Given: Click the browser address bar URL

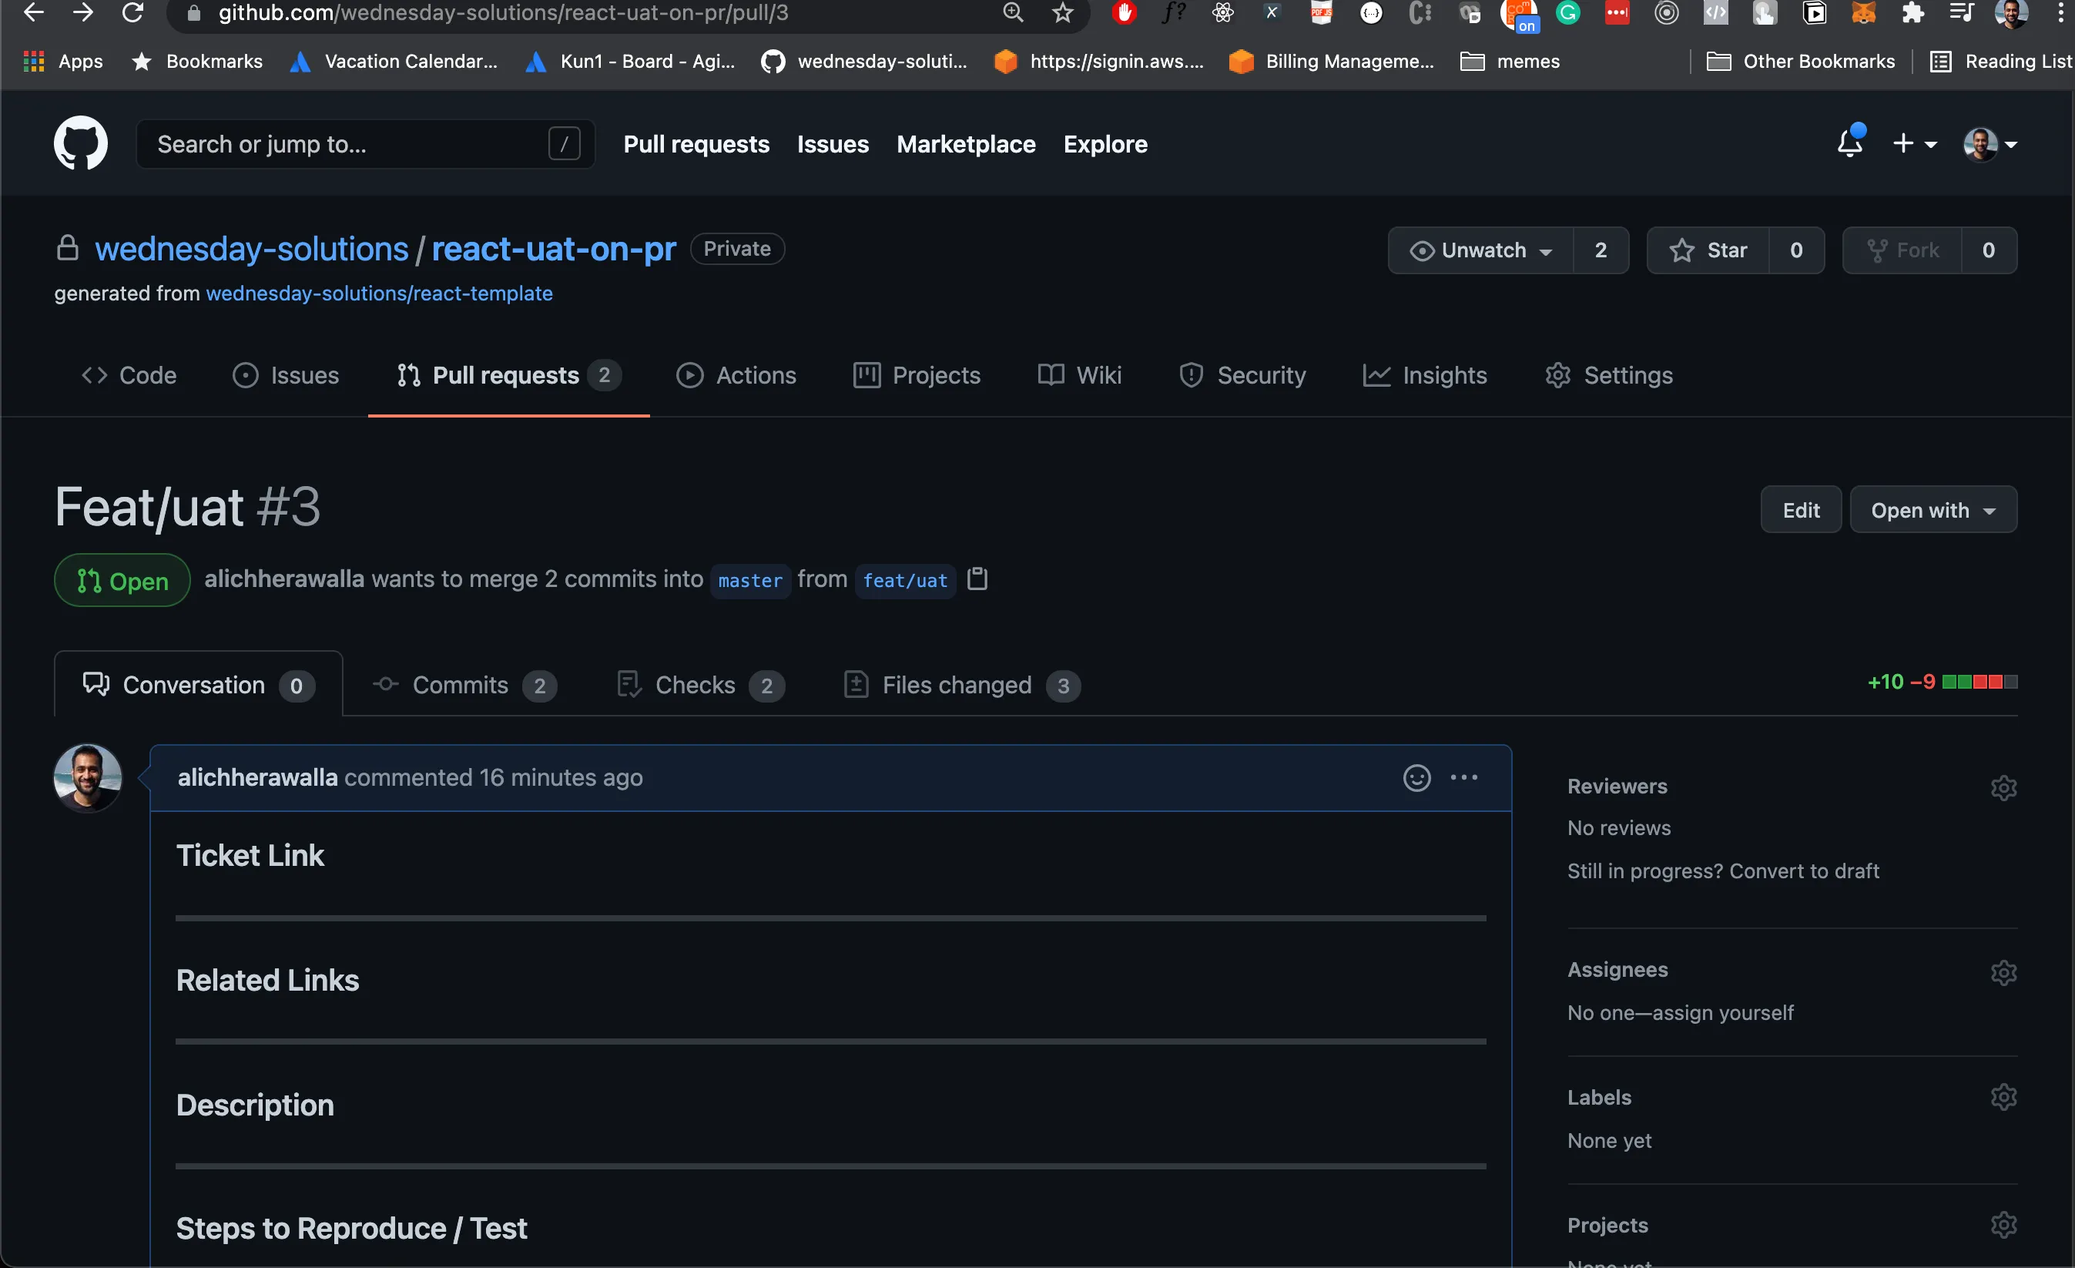Looking at the screenshot, I should 504,12.
